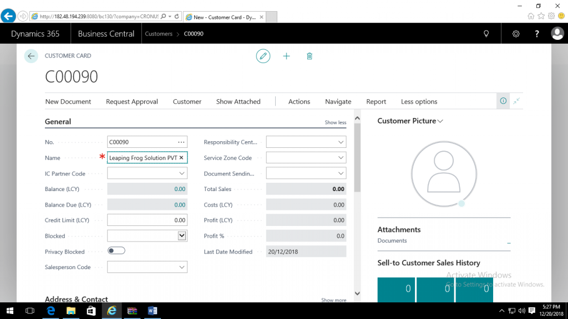This screenshot has width=568, height=319.
Task: Open Business Central settings gear
Action: tap(516, 34)
